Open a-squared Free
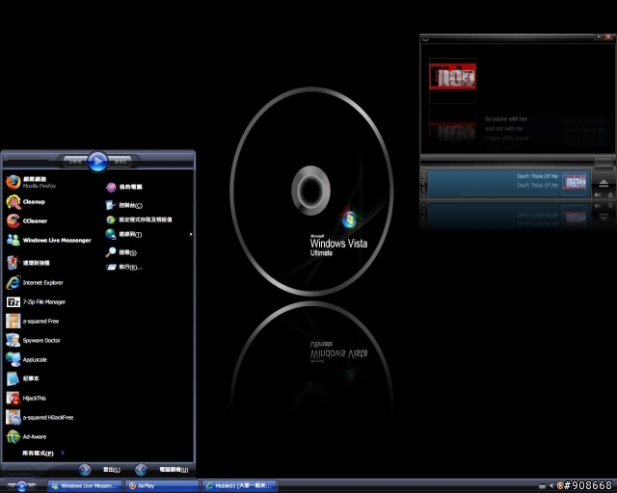This screenshot has width=617, height=493. pyautogui.click(x=32, y=322)
